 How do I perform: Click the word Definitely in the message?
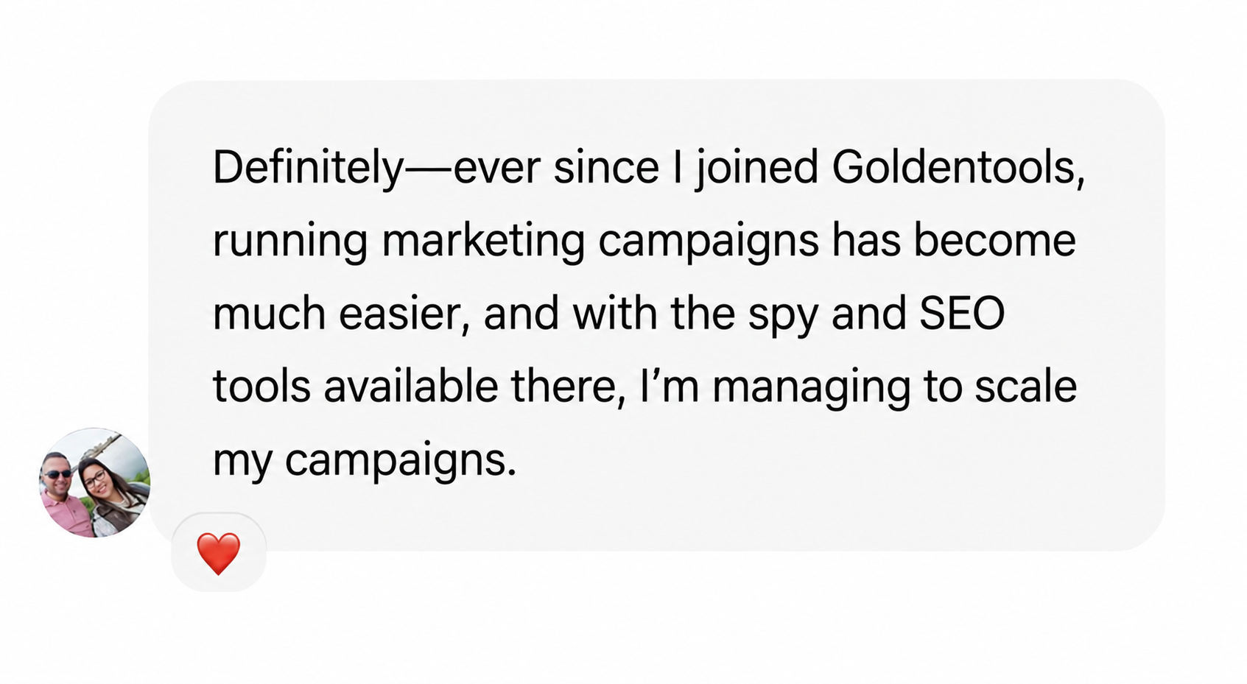pos(308,169)
